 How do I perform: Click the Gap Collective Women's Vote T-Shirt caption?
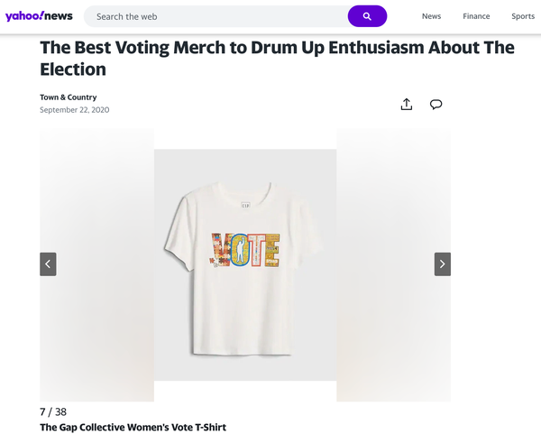click(133, 427)
